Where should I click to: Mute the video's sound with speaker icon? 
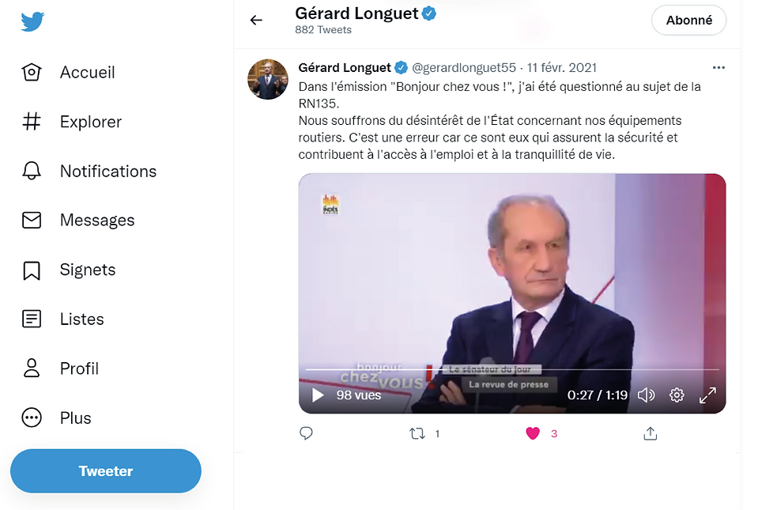click(646, 395)
